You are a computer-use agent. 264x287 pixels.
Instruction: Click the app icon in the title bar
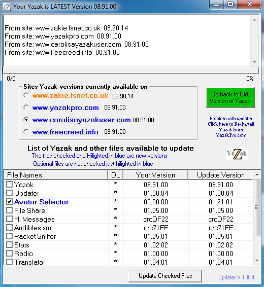pos(7,7)
